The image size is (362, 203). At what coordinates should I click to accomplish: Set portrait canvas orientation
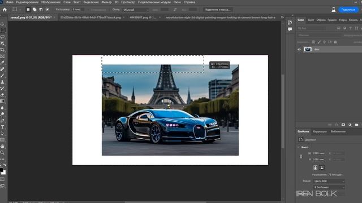point(316,167)
